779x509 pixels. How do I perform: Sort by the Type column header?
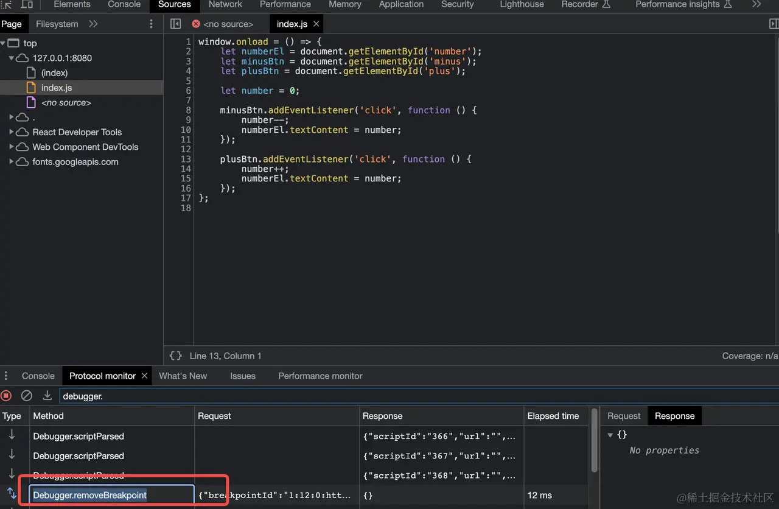15,416
